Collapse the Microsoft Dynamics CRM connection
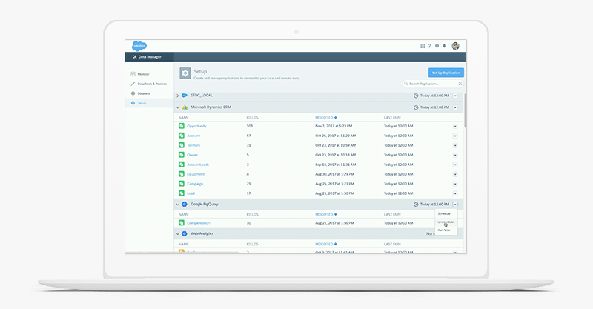Screen dimensions: 593x309 point(177,107)
